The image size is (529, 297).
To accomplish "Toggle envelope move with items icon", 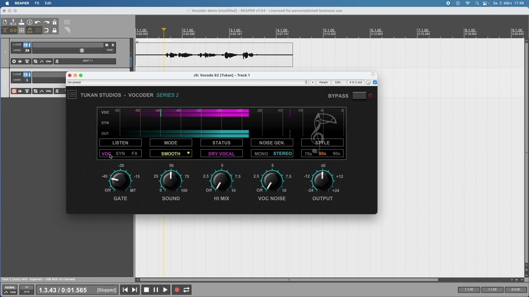I will pos(30,30).
